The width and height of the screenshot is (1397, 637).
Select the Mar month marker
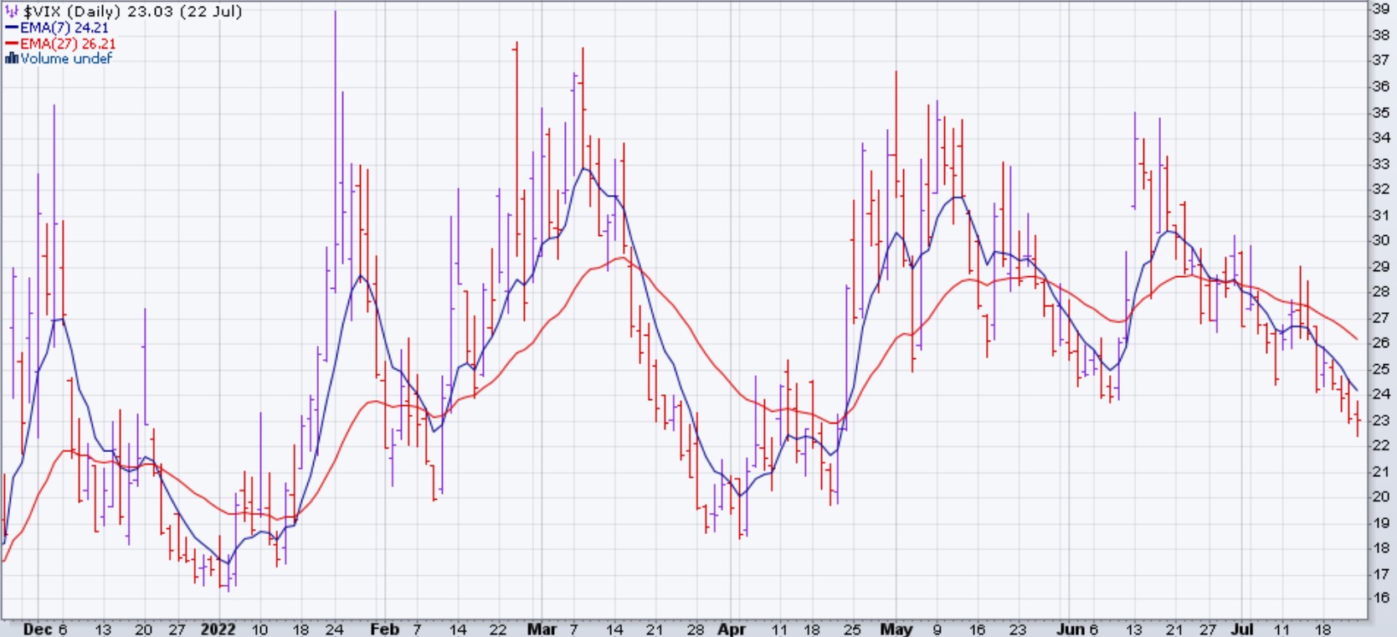point(542,629)
